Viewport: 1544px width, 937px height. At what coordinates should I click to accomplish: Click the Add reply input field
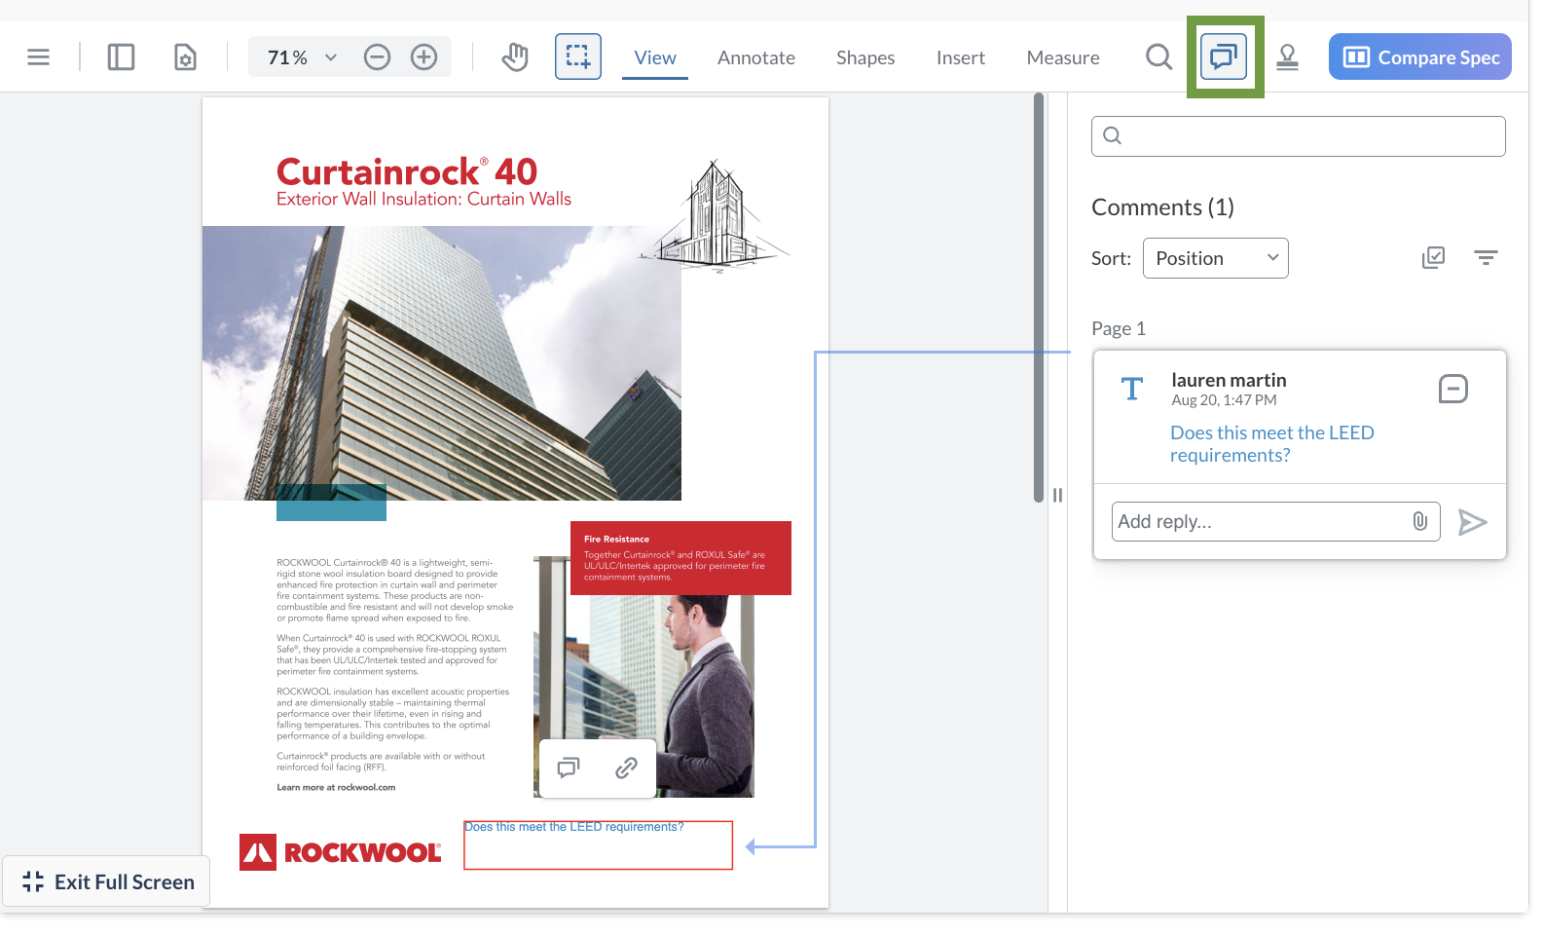pyautogui.click(x=1276, y=522)
